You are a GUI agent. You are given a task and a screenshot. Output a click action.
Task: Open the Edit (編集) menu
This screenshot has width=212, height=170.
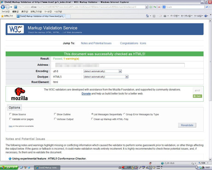16,12
